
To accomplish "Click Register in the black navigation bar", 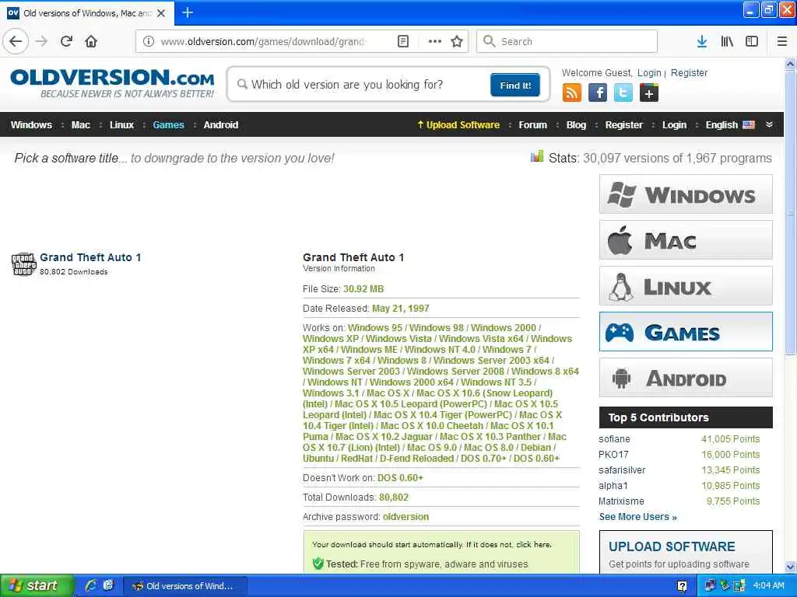I will pyautogui.click(x=623, y=125).
